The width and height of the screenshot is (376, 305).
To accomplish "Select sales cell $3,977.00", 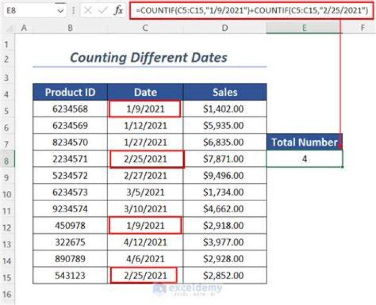I will pos(225,242).
